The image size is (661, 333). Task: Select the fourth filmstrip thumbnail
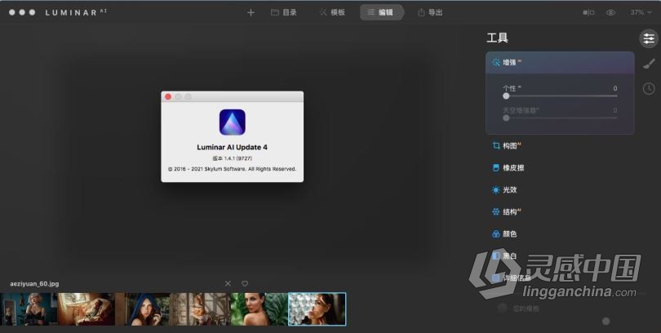201,309
